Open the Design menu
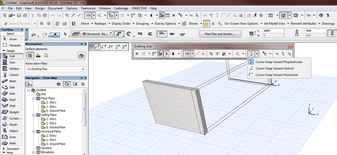 tap(39, 8)
